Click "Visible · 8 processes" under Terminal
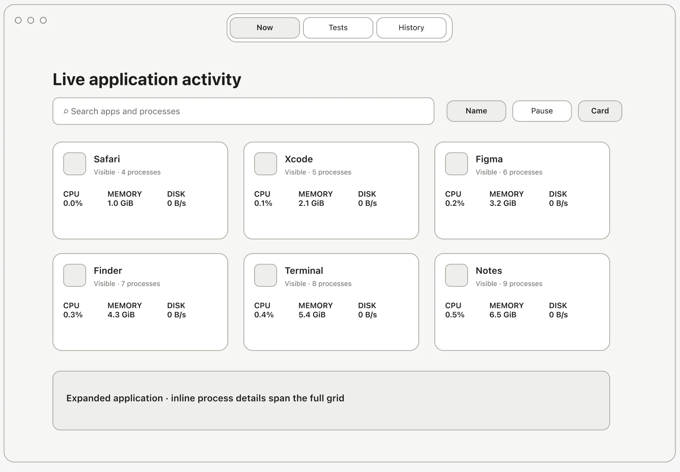 click(x=318, y=284)
